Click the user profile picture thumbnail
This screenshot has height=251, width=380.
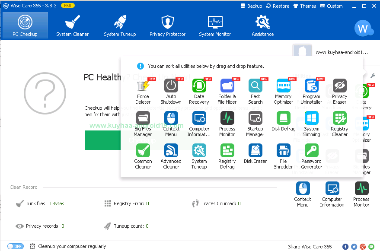tap(302, 51)
